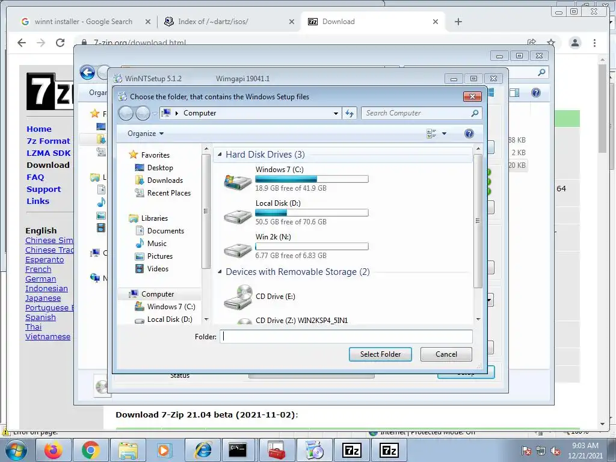
Task: Collapse the Hard Disk Drives group
Action: coord(220,155)
